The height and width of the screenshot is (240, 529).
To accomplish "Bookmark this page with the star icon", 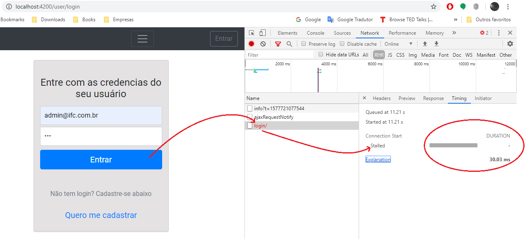I will [x=434, y=7].
